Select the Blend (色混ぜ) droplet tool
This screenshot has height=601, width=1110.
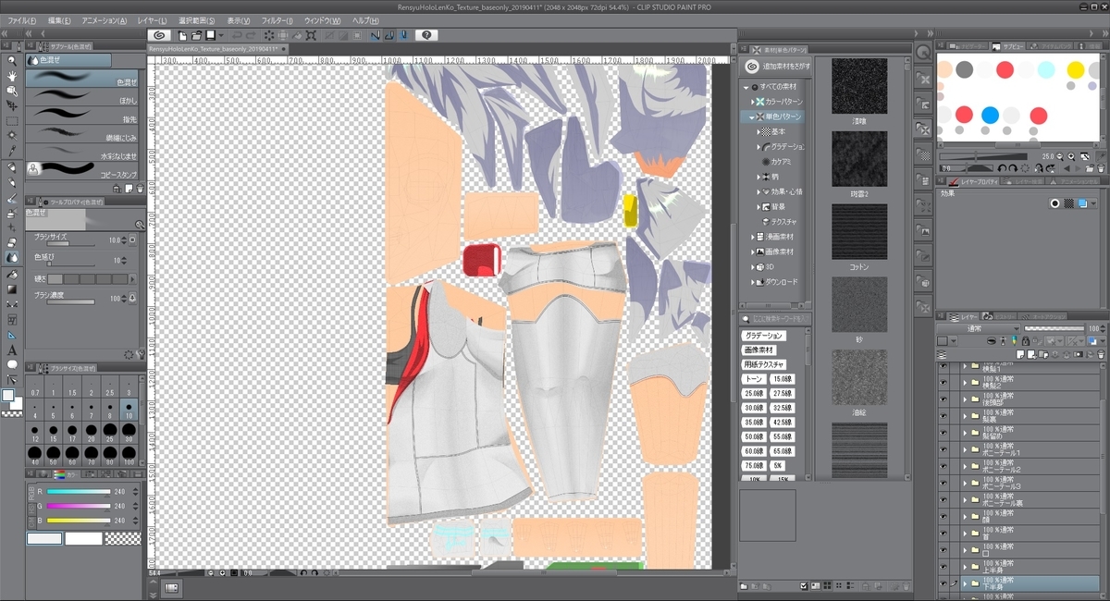coord(12,256)
